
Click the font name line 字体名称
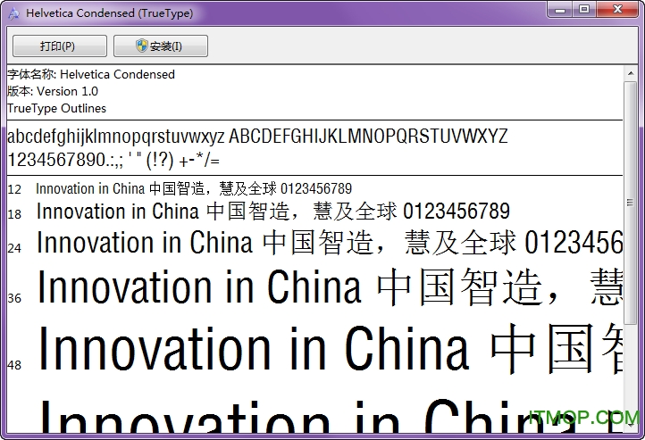(91, 74)
